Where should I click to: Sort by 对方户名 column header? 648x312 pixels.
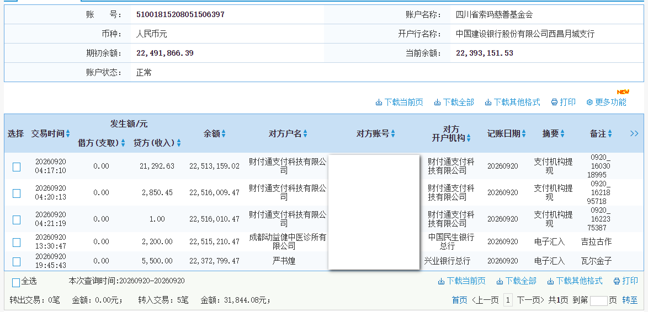(288, 134)
